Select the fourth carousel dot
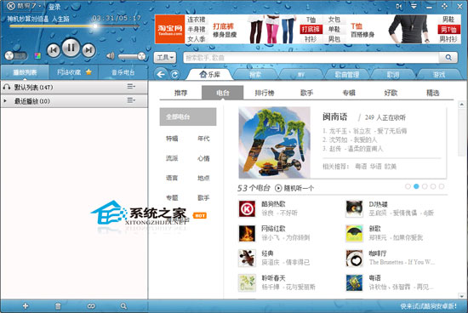 (x=433, y=186)
